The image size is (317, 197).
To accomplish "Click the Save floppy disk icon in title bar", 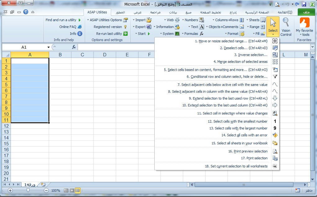I will (x=304, y=4).
